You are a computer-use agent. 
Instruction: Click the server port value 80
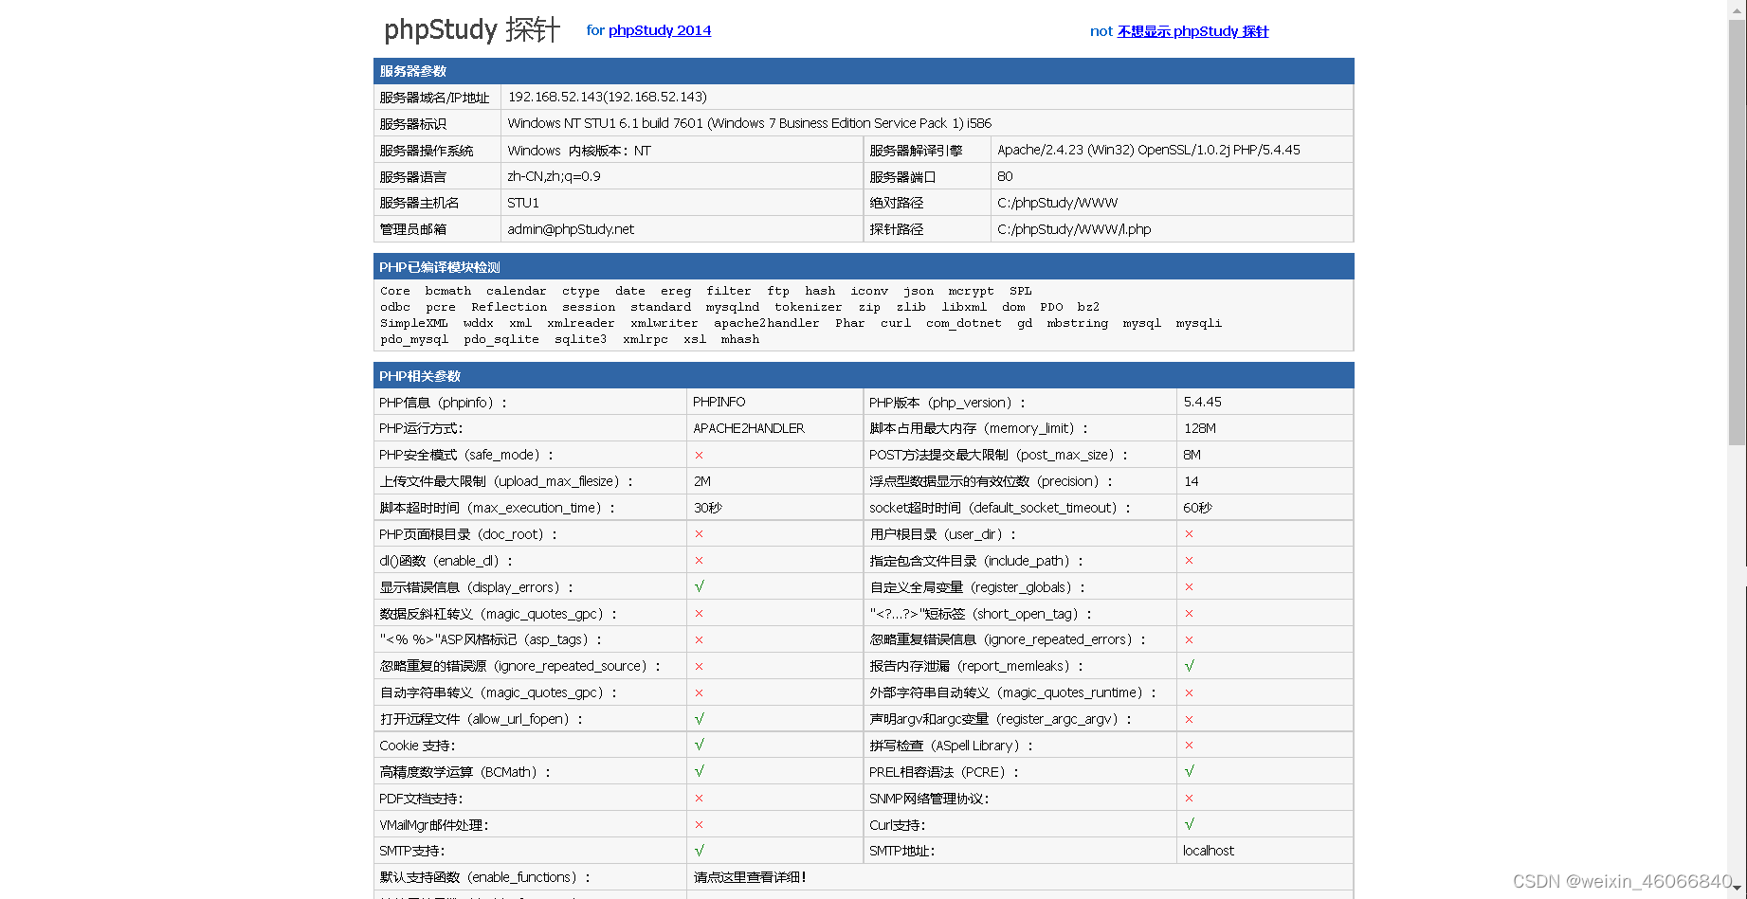click(x=1005, y=176)
